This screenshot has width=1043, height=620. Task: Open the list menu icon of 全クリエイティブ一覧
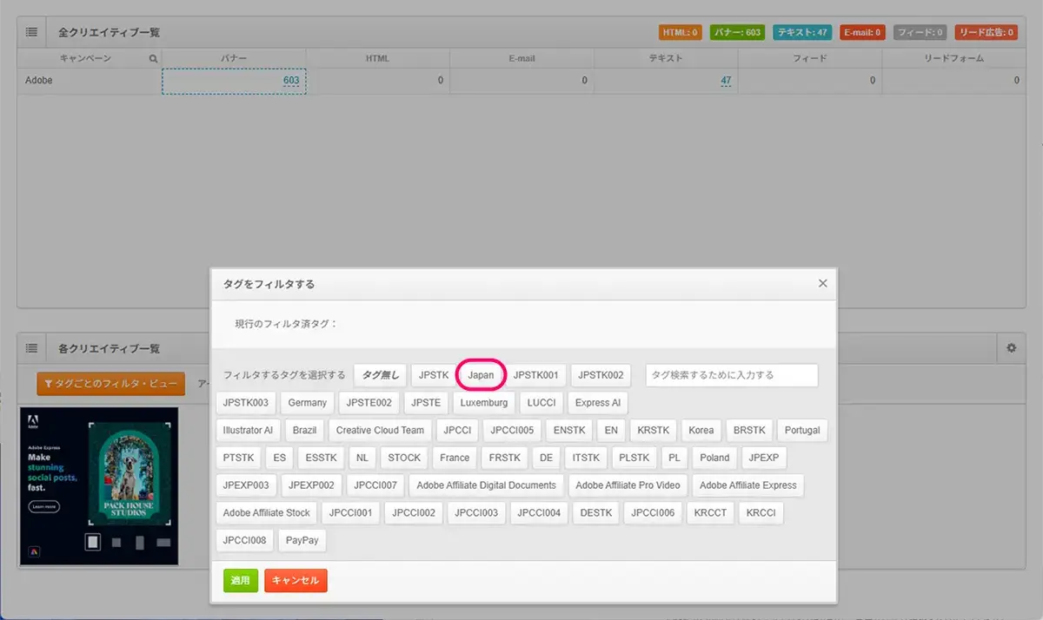point(31,32)
